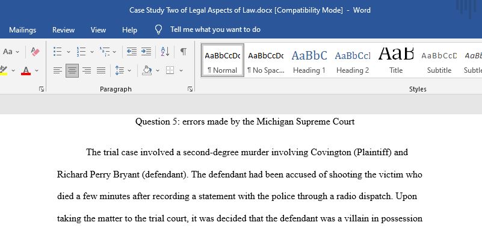Apply borders to the paragraph
Image resolution: width=482 pixels, height=231 pixels.
coord(170,70)
